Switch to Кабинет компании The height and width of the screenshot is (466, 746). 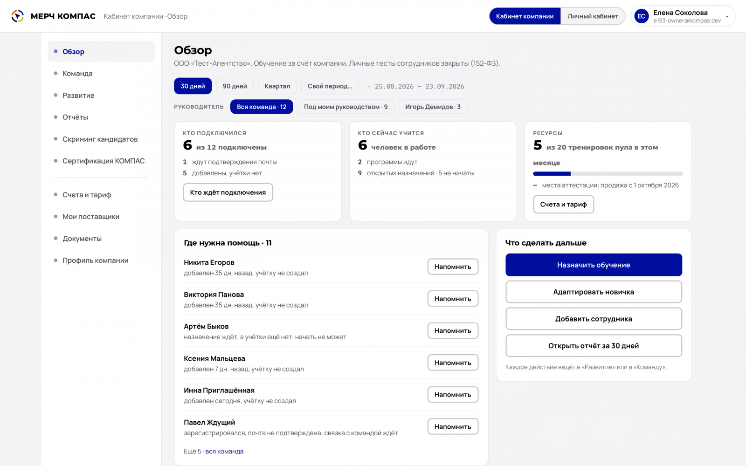coord(525,16)
